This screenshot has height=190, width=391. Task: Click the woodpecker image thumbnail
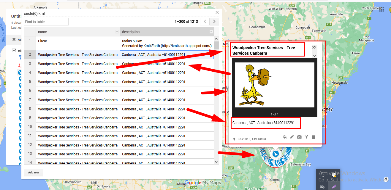274,85
